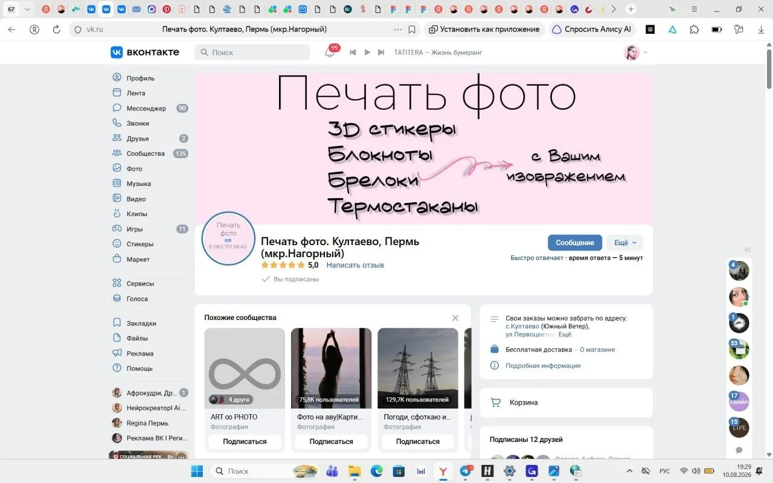Image resolution: width=773 pixels, height=483 pixels.
Task: Subscribe to "Фото на аву" community
Action: coord(331,441)
